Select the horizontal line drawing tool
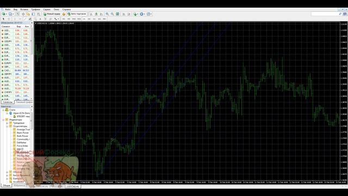Screen dimensions: 348x196 (20, 19)
